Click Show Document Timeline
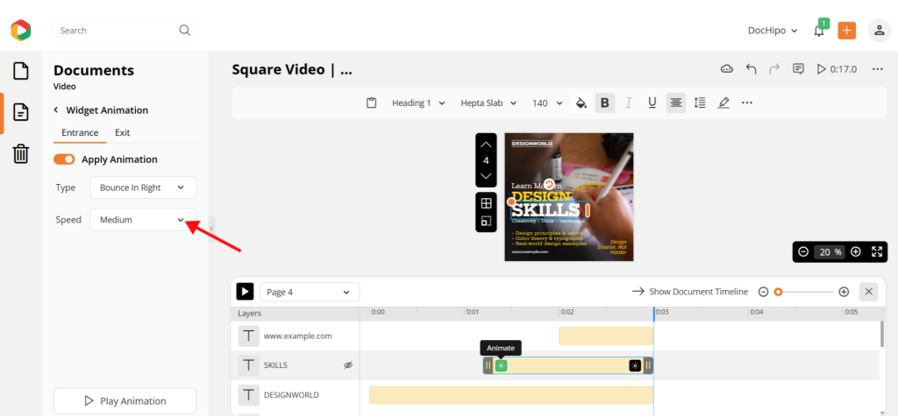 (690, 292)
